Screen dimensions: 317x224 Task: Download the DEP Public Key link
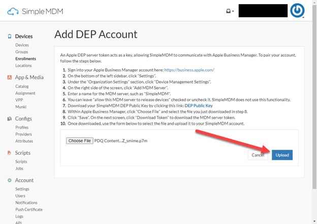tap(199, 106)
